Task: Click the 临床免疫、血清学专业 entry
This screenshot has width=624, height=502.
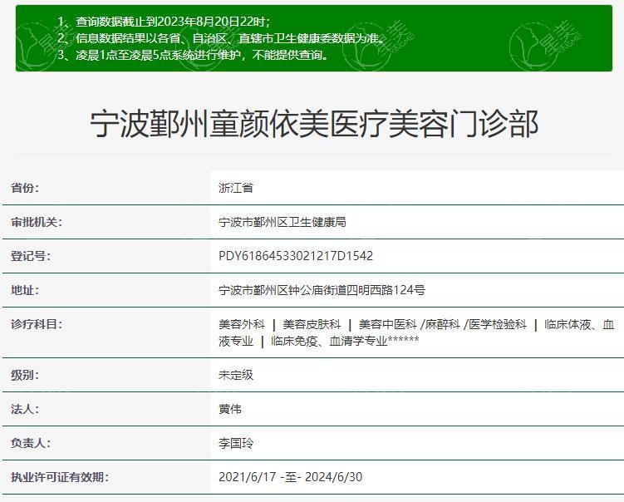Action: [x=345, y=341]
